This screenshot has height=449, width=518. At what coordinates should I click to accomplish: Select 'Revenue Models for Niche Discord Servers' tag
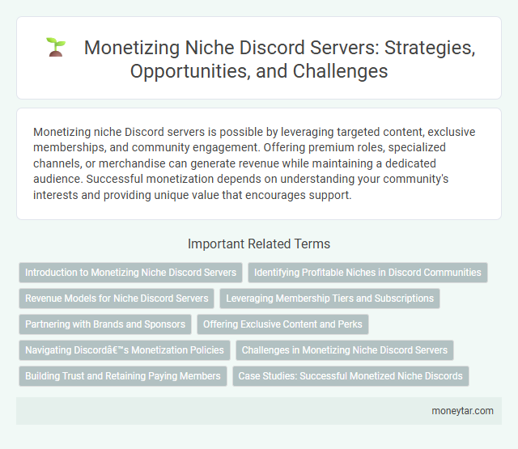tap(117, 299)
